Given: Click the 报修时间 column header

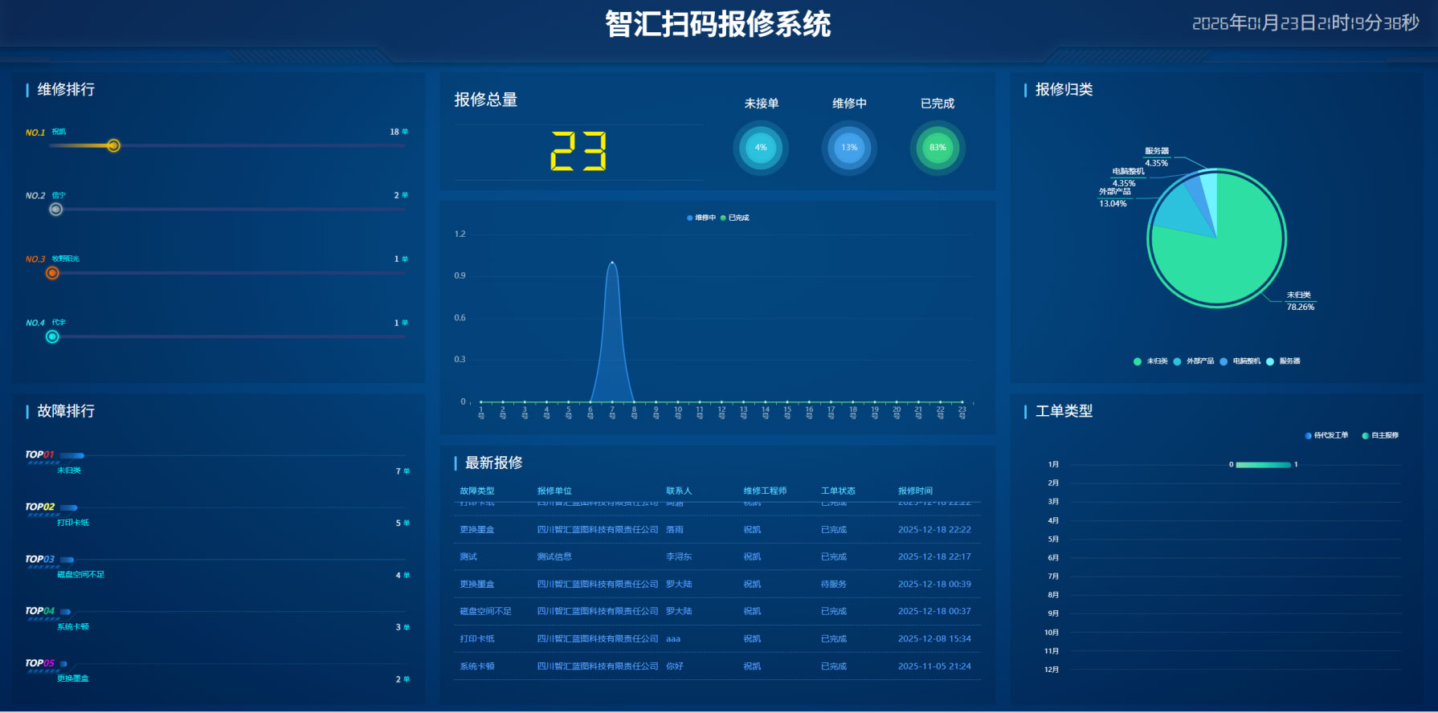Looking at the screenshot, I should pos(915,491).
